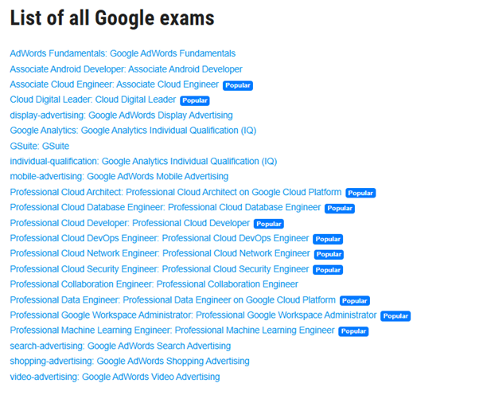483x399 pixels.
Task: Open the Professional Data Engineer exam link
Action: pyautogui.click(x=173, y=299)
